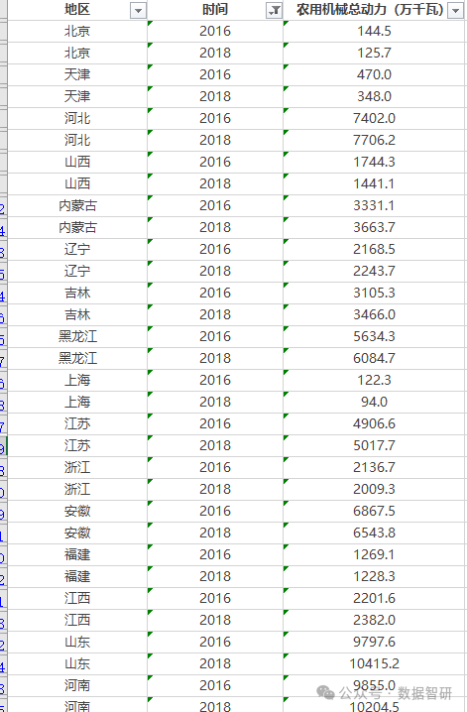Select the cell with value 470.0
The height and width of the screenshot is (712, 467).
(374, 75)
